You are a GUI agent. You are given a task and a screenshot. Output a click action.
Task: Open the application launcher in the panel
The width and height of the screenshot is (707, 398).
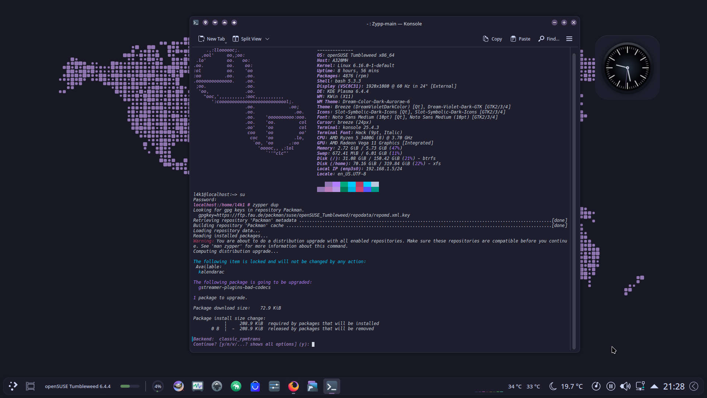click(x=13, y=386)
